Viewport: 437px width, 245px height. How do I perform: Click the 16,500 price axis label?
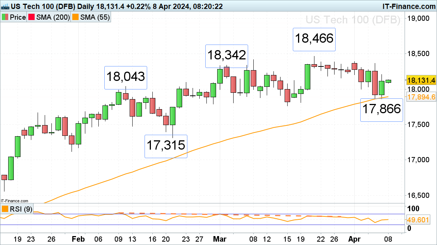pos(418,195)
